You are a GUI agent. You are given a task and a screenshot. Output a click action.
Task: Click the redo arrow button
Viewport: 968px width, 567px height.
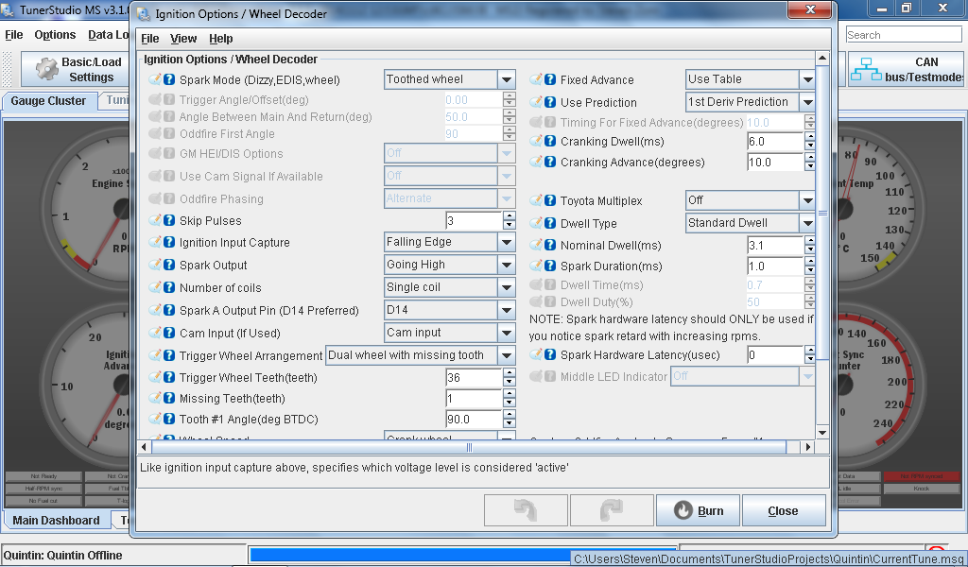click(612, 511)
